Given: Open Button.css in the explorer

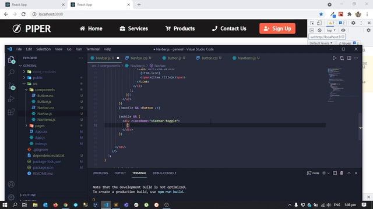Looking at the screenshot, I should pos(45,96).
